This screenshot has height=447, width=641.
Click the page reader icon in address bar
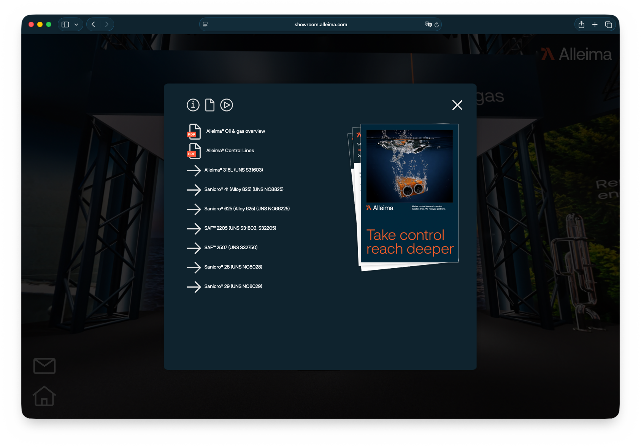coord(205,24)
